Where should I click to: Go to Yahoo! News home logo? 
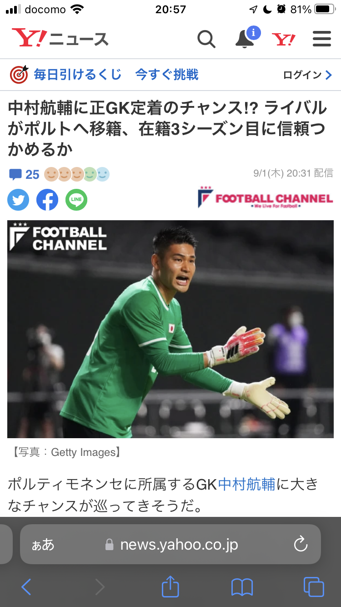[60, 38]
